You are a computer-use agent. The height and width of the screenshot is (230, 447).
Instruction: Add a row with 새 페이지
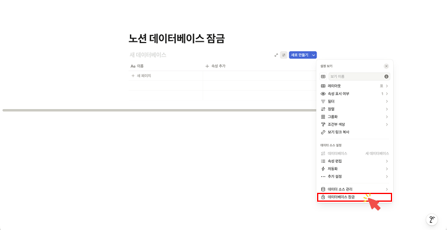[141, 75]
